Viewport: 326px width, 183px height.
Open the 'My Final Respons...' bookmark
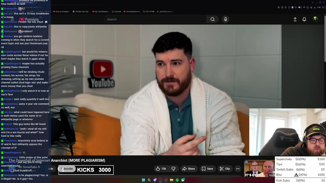(101, 11)
